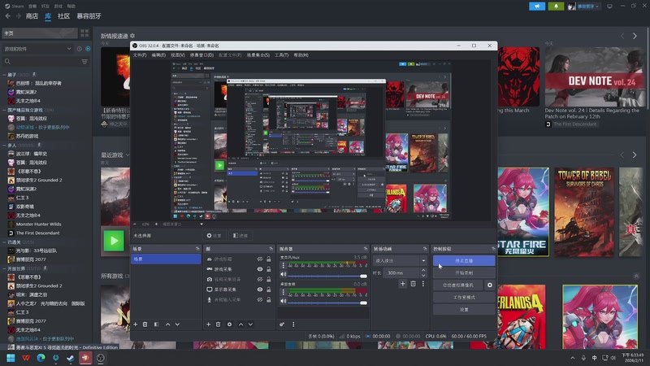Click the 工作室模式 button

tap(464, 297)
